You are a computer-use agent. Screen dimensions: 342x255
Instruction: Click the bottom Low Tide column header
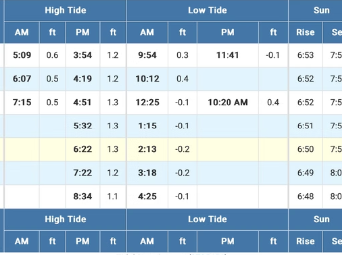pyautogui.click(x=207, y=219)
